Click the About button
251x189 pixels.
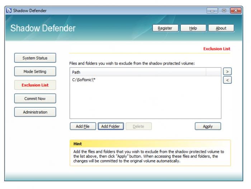(221, 28)
